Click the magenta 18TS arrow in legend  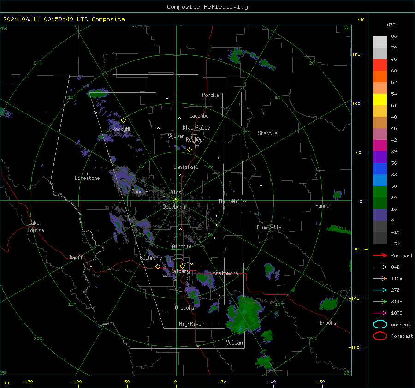[380, 313]
